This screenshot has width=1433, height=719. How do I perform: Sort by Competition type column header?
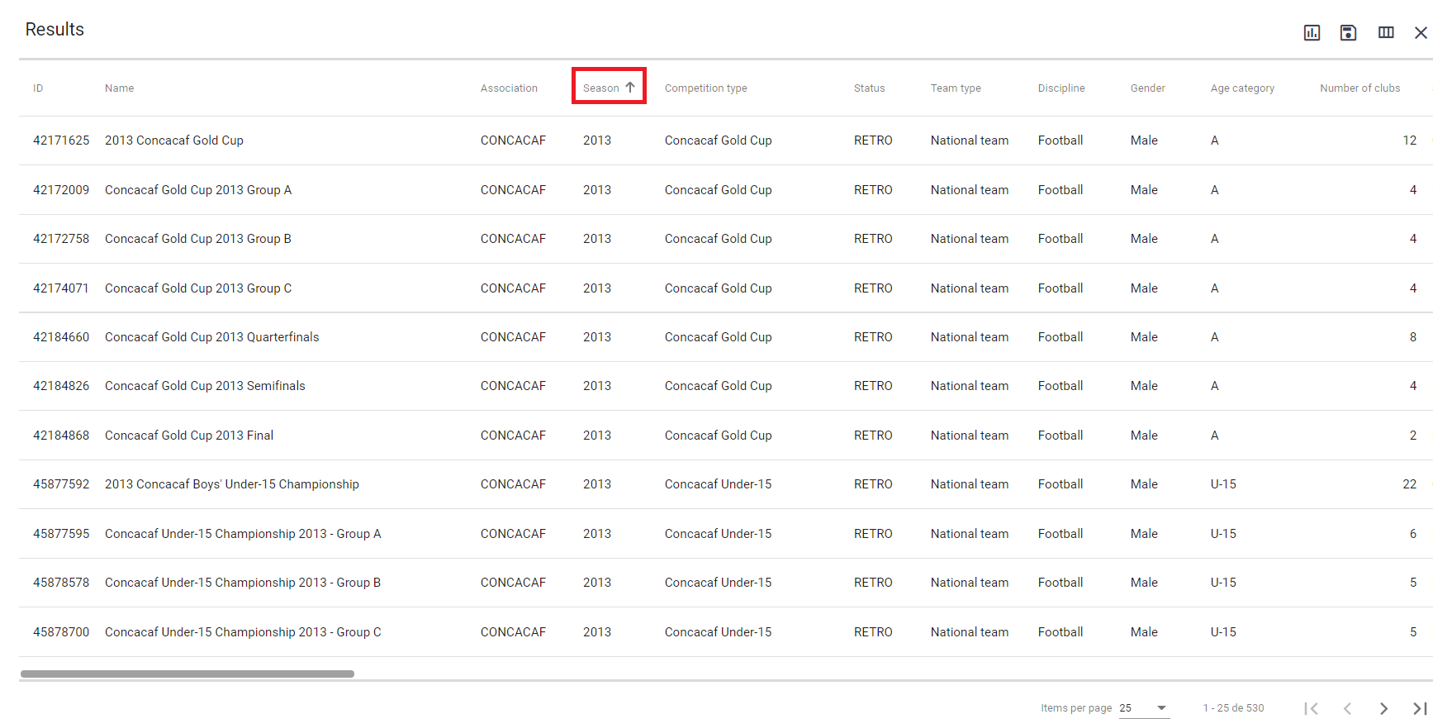705,88
